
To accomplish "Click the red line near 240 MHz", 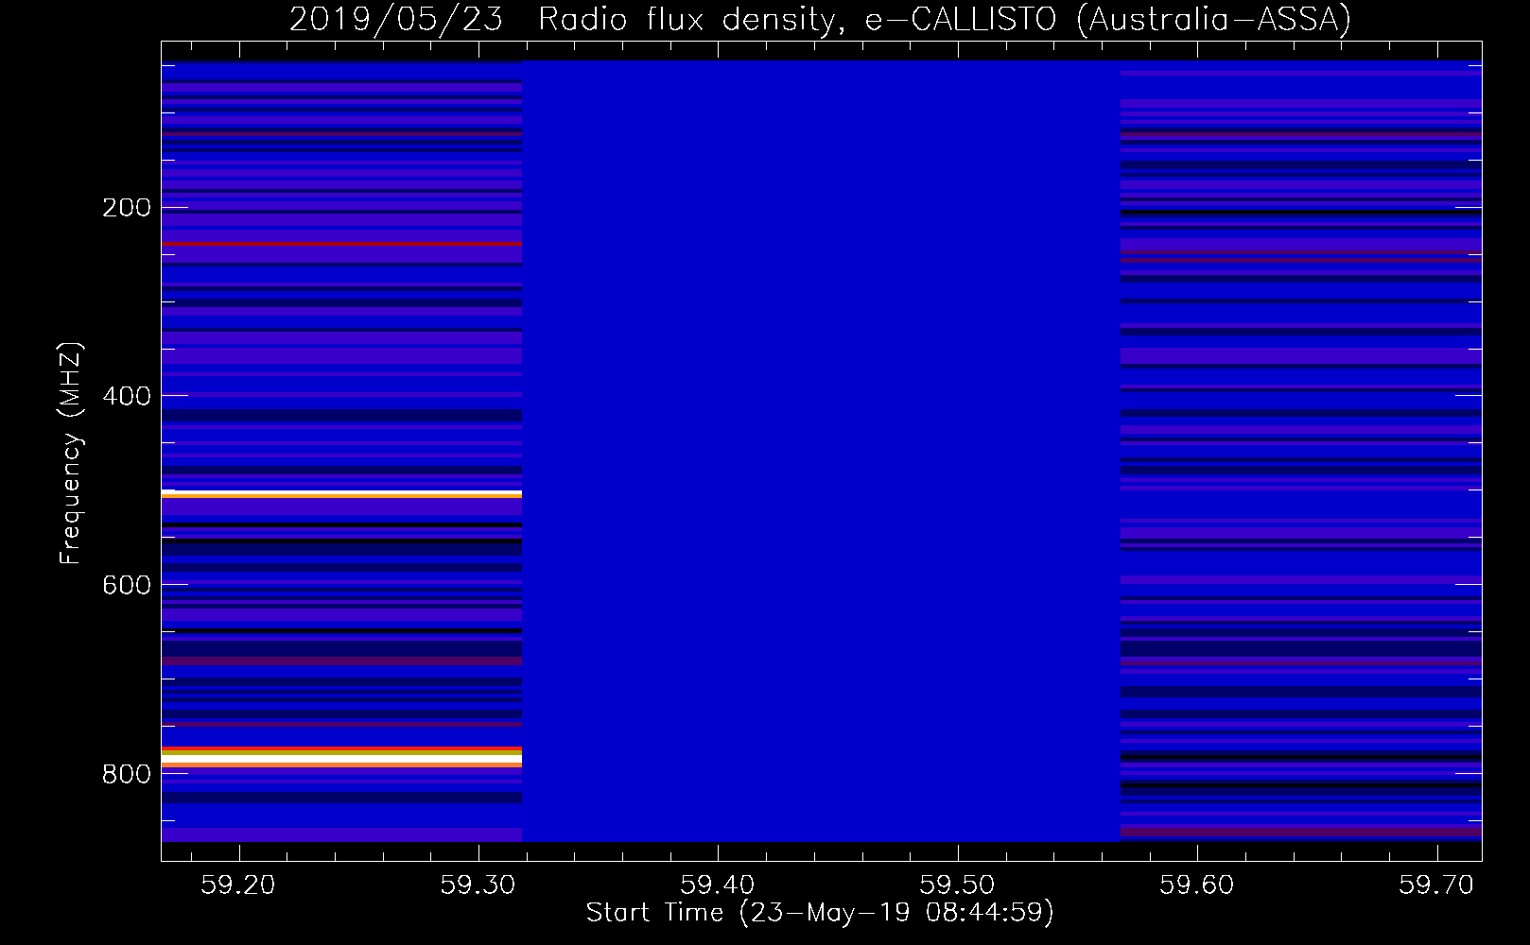I will (341, 244).
